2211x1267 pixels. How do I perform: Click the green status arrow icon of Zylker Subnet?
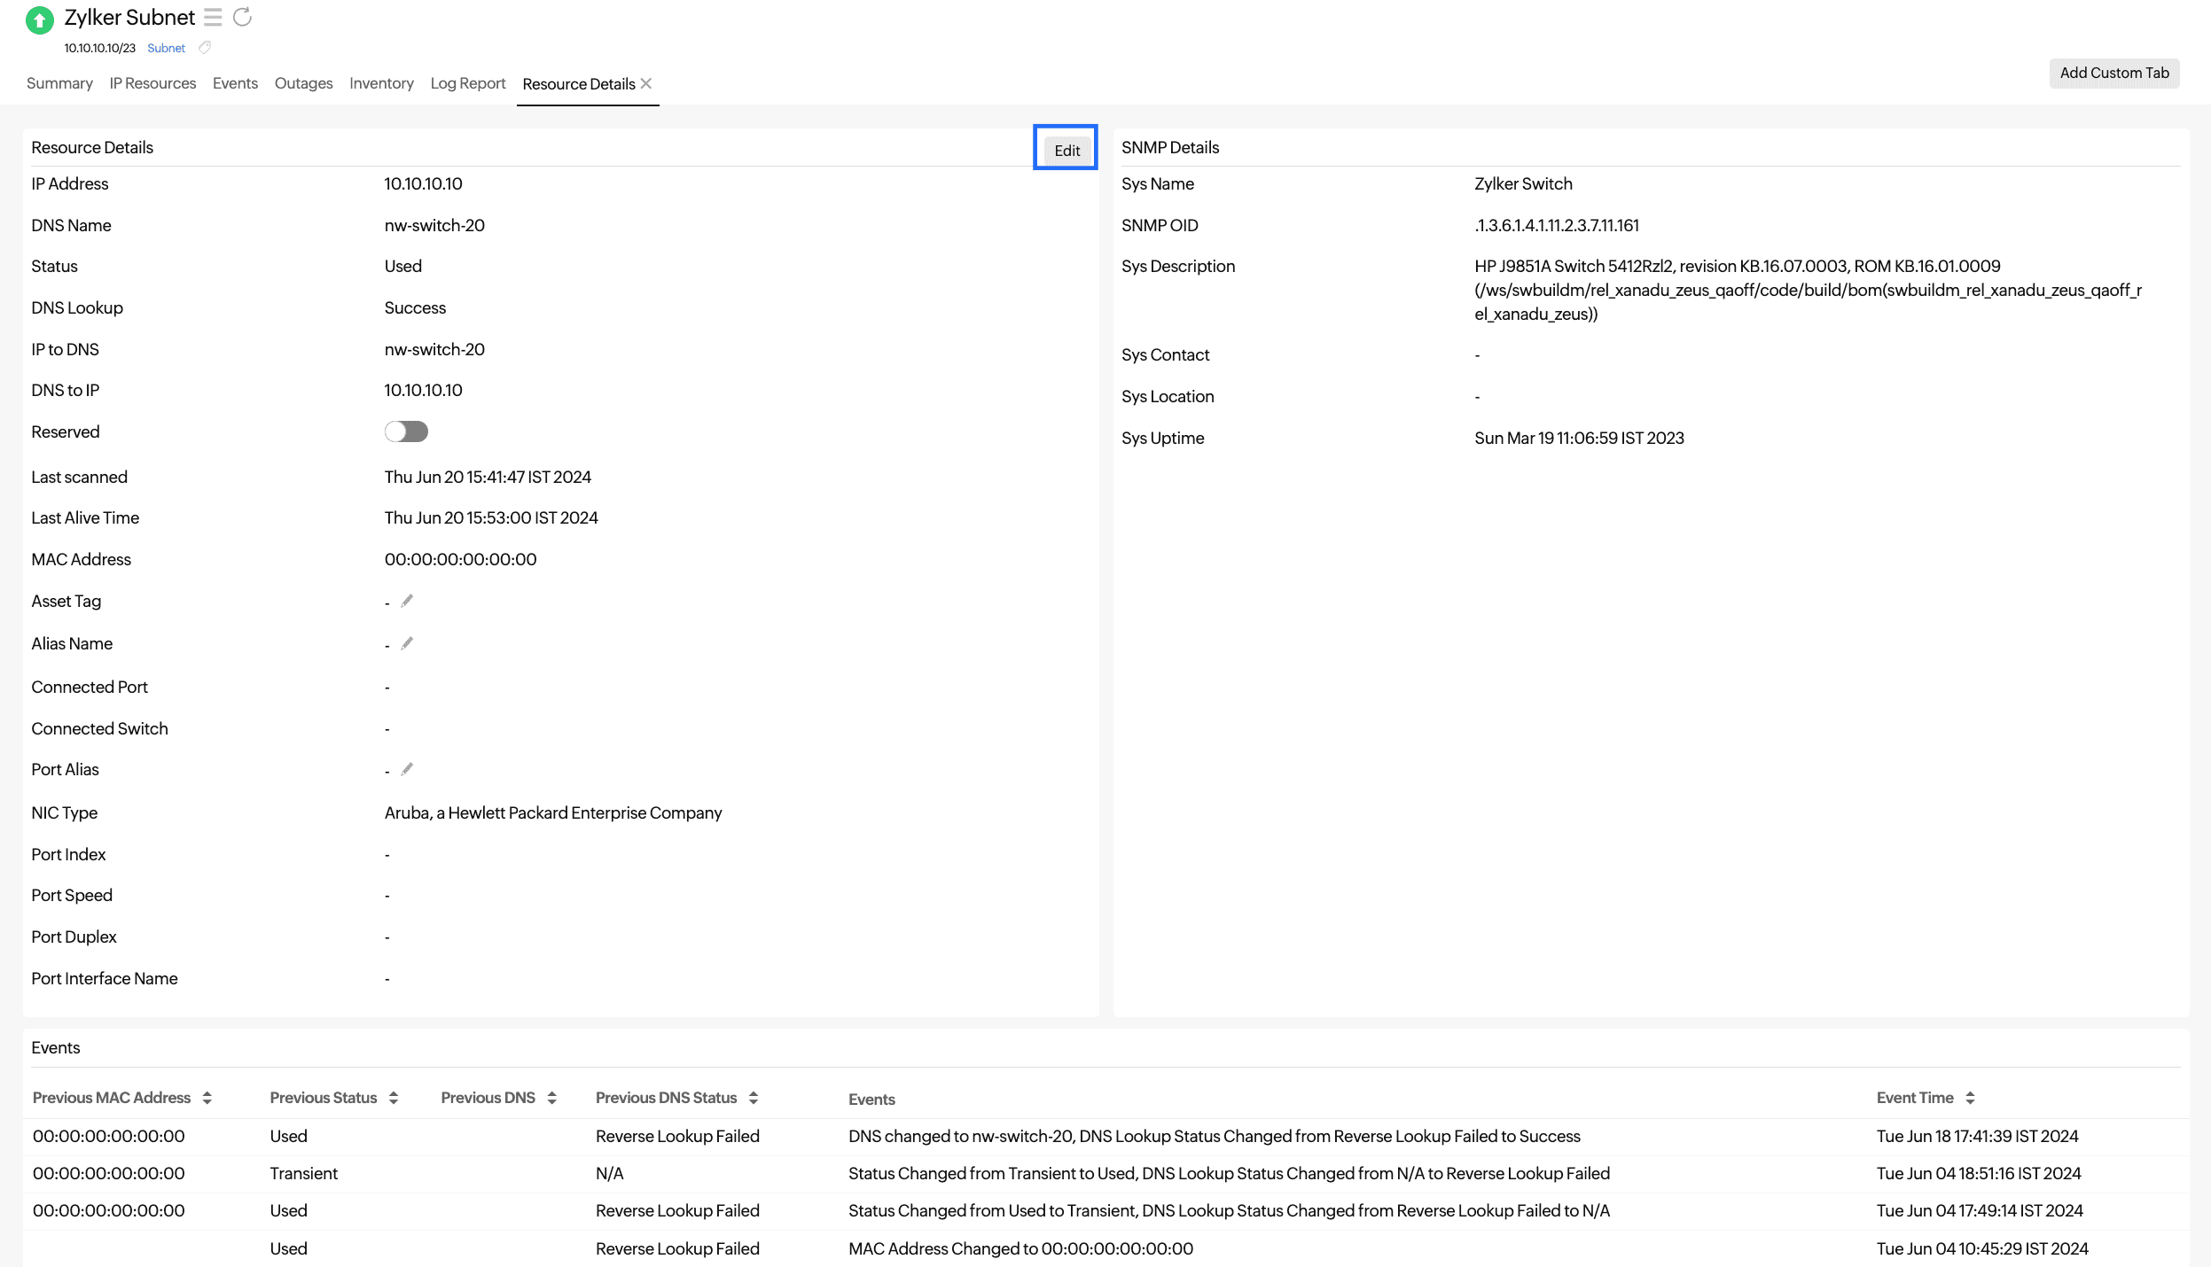tap(39, 19)
